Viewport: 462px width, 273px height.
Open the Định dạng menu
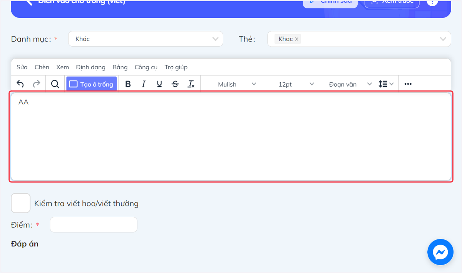(90, 67)
